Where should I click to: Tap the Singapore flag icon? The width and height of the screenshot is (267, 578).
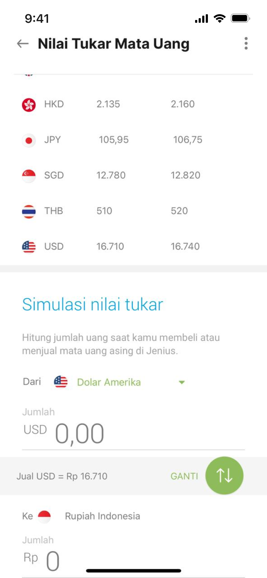point(29,175)
